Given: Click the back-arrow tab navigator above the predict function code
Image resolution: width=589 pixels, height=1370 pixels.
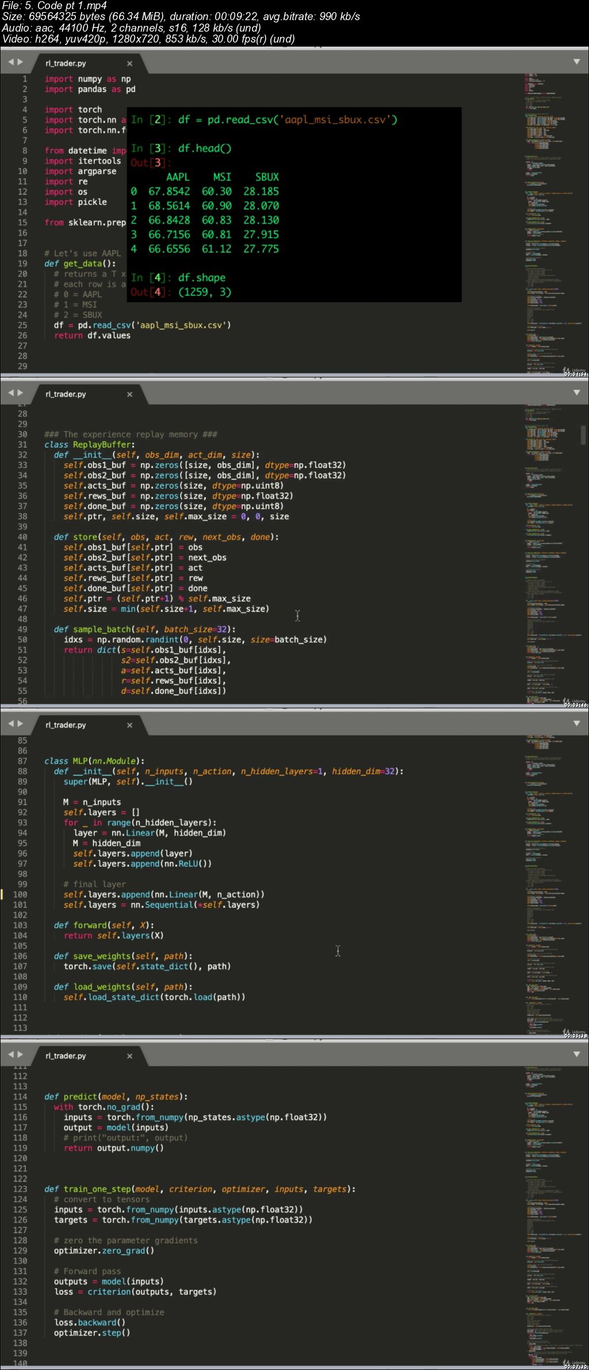Looking at the screenshot, I should [11, 1055].
